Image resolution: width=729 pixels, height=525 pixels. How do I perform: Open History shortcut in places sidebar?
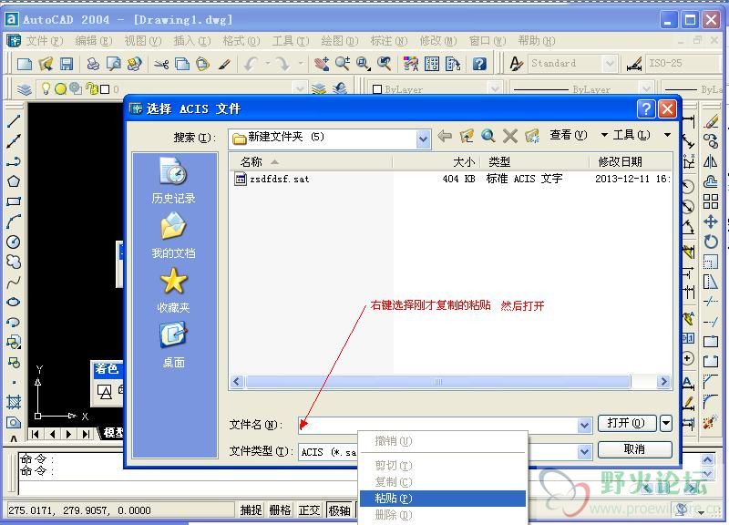pos(173,180)
